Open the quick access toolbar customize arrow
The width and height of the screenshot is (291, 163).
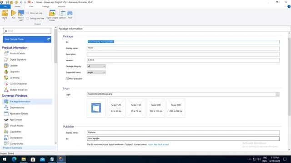point(32,2)
